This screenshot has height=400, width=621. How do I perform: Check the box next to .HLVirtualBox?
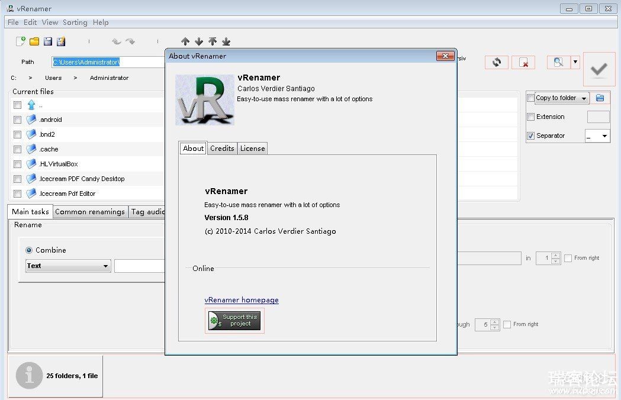[x=17, y=164]
